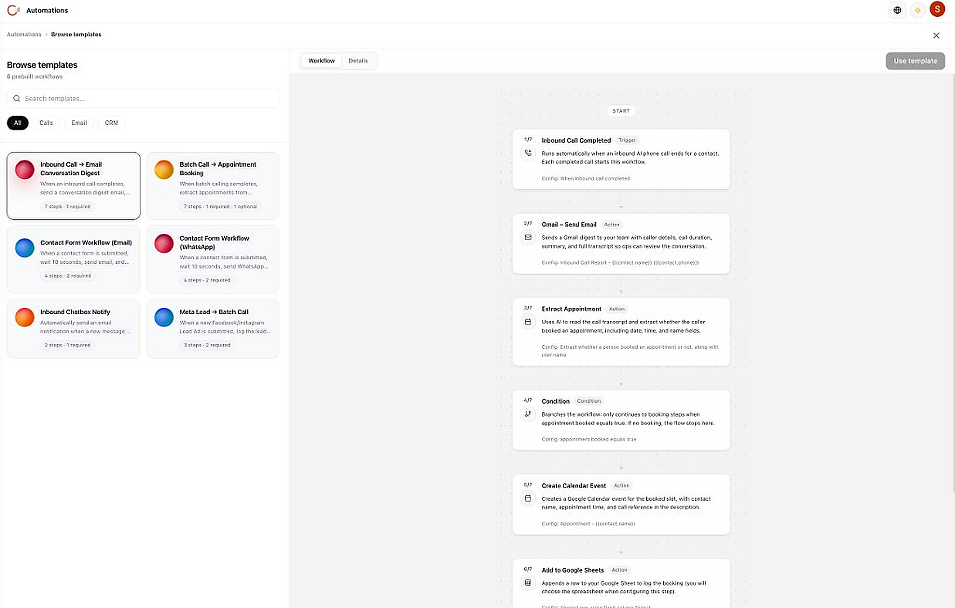Click the calendar icon on Create Calendar Event step

pyautogui.click(x=528, y=498)
